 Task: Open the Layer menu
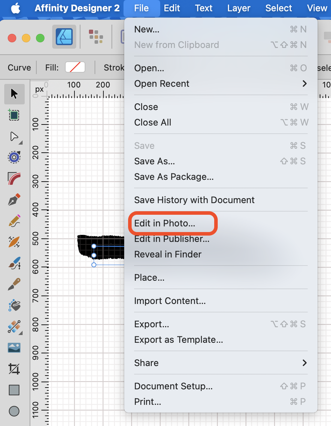point(239,8)
